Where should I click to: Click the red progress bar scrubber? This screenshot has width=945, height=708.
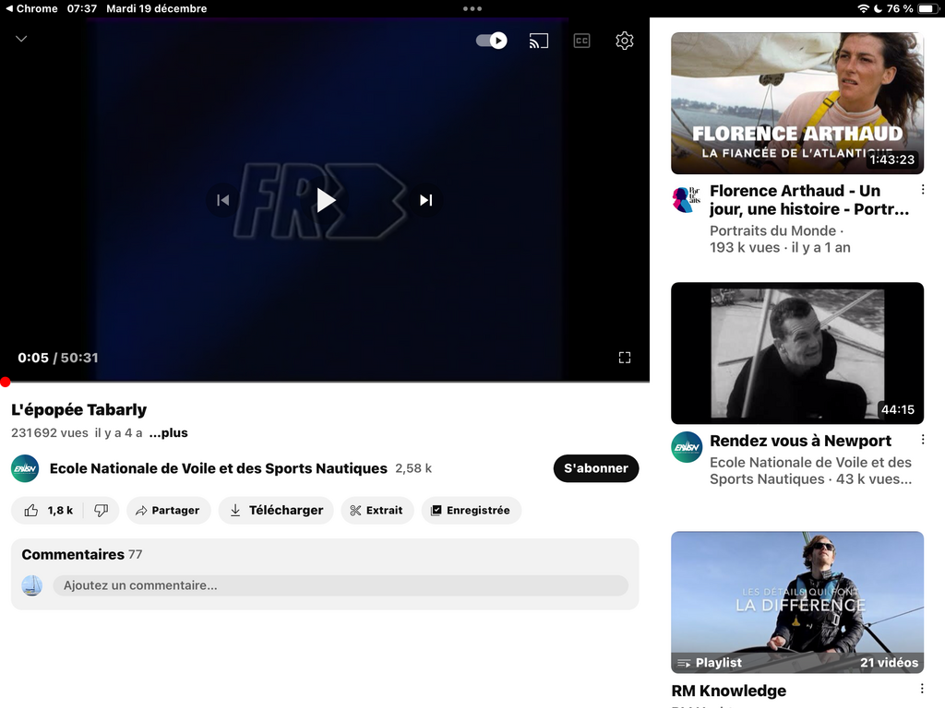[5, 382]
